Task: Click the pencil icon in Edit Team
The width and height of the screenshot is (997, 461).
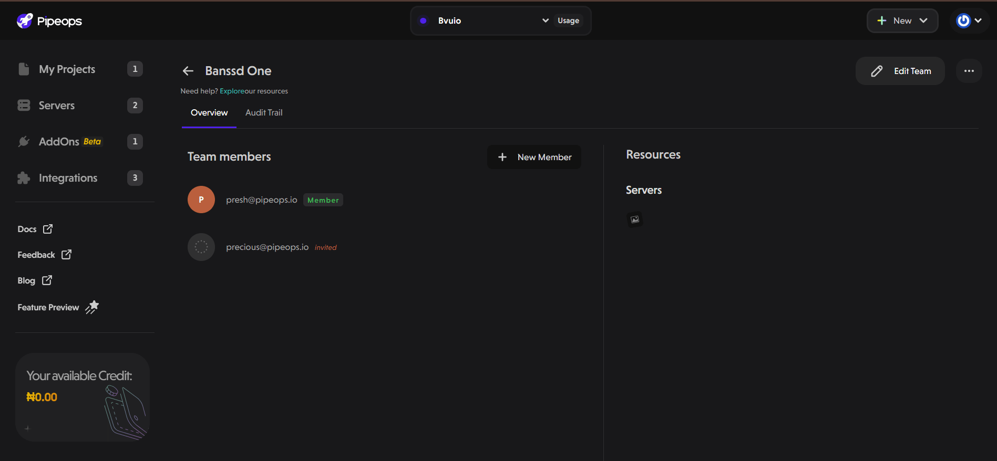Action: pyautogui.click(x=877, y=71)
